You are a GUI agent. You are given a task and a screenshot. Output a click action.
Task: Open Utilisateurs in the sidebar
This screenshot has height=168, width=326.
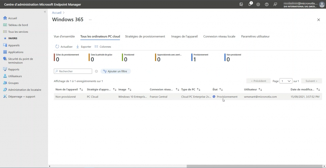pyautogui.click(x=15, y=76)
